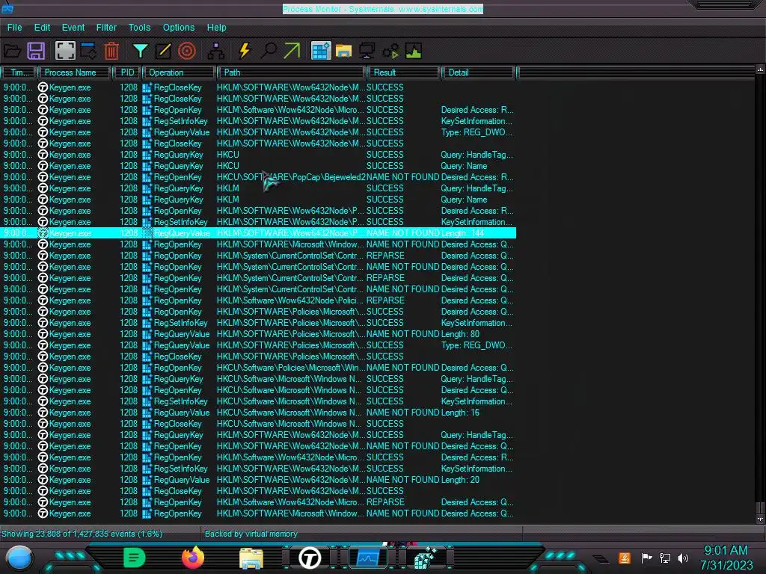This screenshot has height=574, width=766.
Task: Select the RegOpenKey REPARSE row for HKLM\Software\Wow6432Node\Polici...
Action: point(258,300)
